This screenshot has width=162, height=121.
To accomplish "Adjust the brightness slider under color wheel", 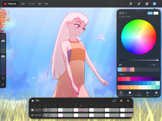I will point(139,60).
